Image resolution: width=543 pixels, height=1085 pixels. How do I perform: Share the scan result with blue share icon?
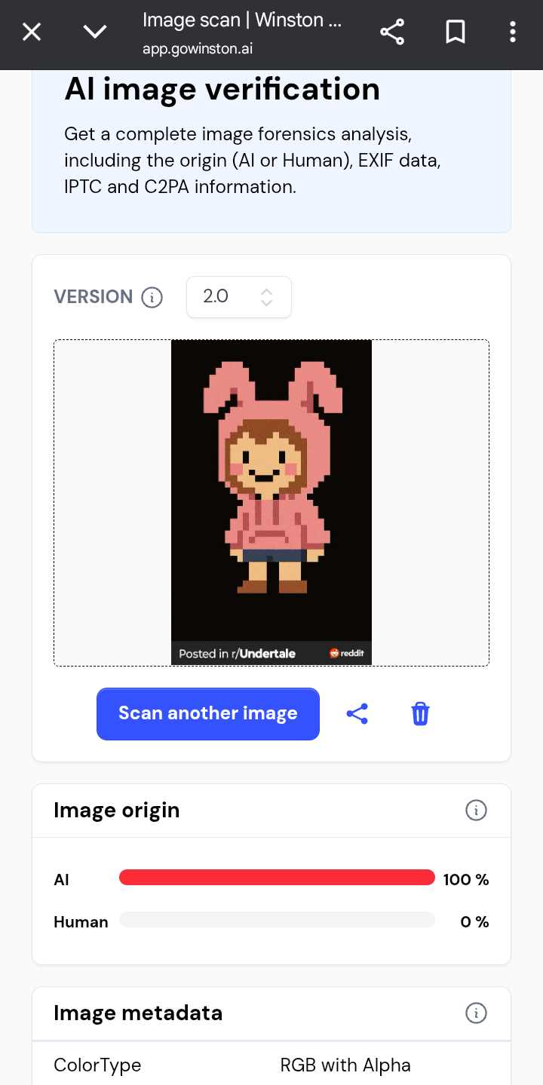(x=357, y=713)
